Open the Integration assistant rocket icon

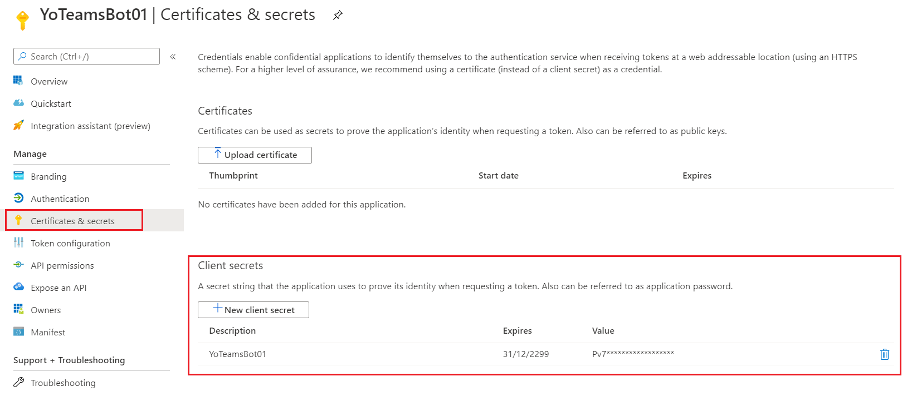(18, 126)
